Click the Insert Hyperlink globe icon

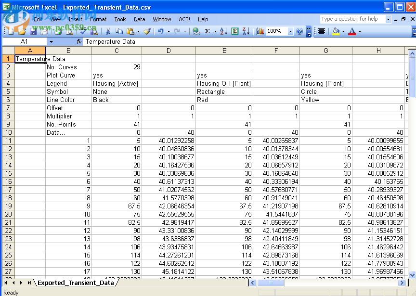click(x=196, y=31)
